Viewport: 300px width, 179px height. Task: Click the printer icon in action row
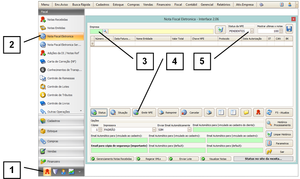[x=210, y=112]
